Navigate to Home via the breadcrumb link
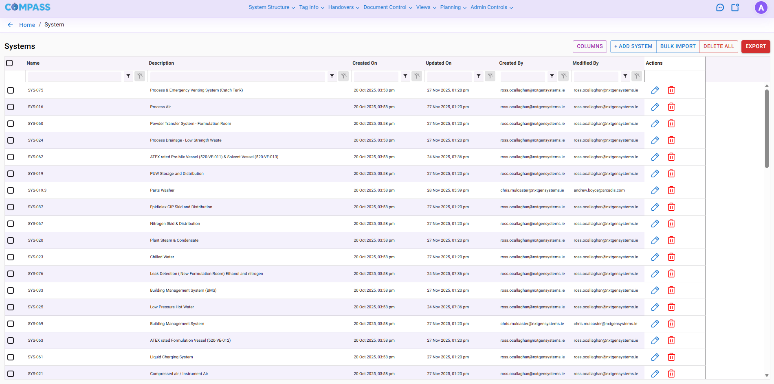774x384 pixels. point(27,24)
